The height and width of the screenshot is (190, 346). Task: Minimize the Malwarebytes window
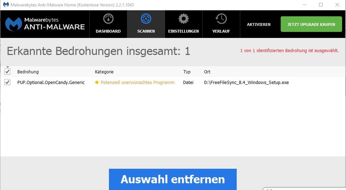(x=305, y=5)
